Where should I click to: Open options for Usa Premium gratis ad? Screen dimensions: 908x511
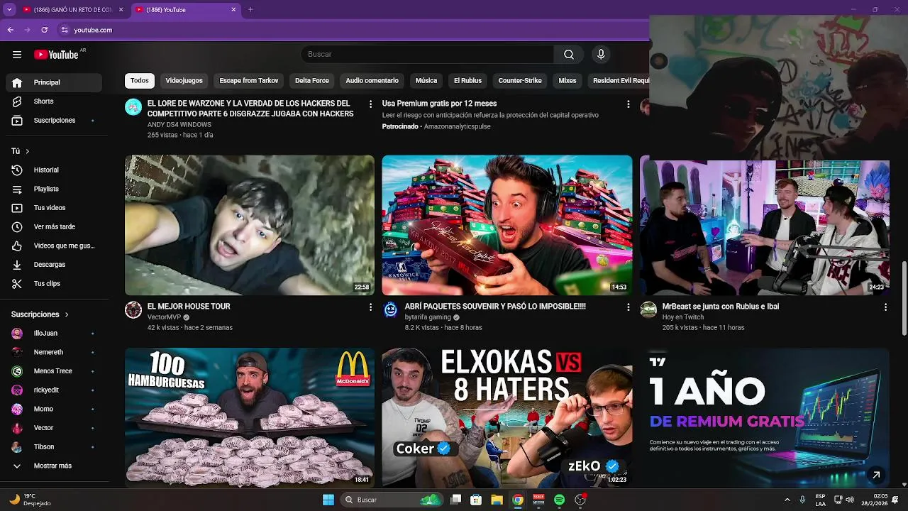(628, 104)
